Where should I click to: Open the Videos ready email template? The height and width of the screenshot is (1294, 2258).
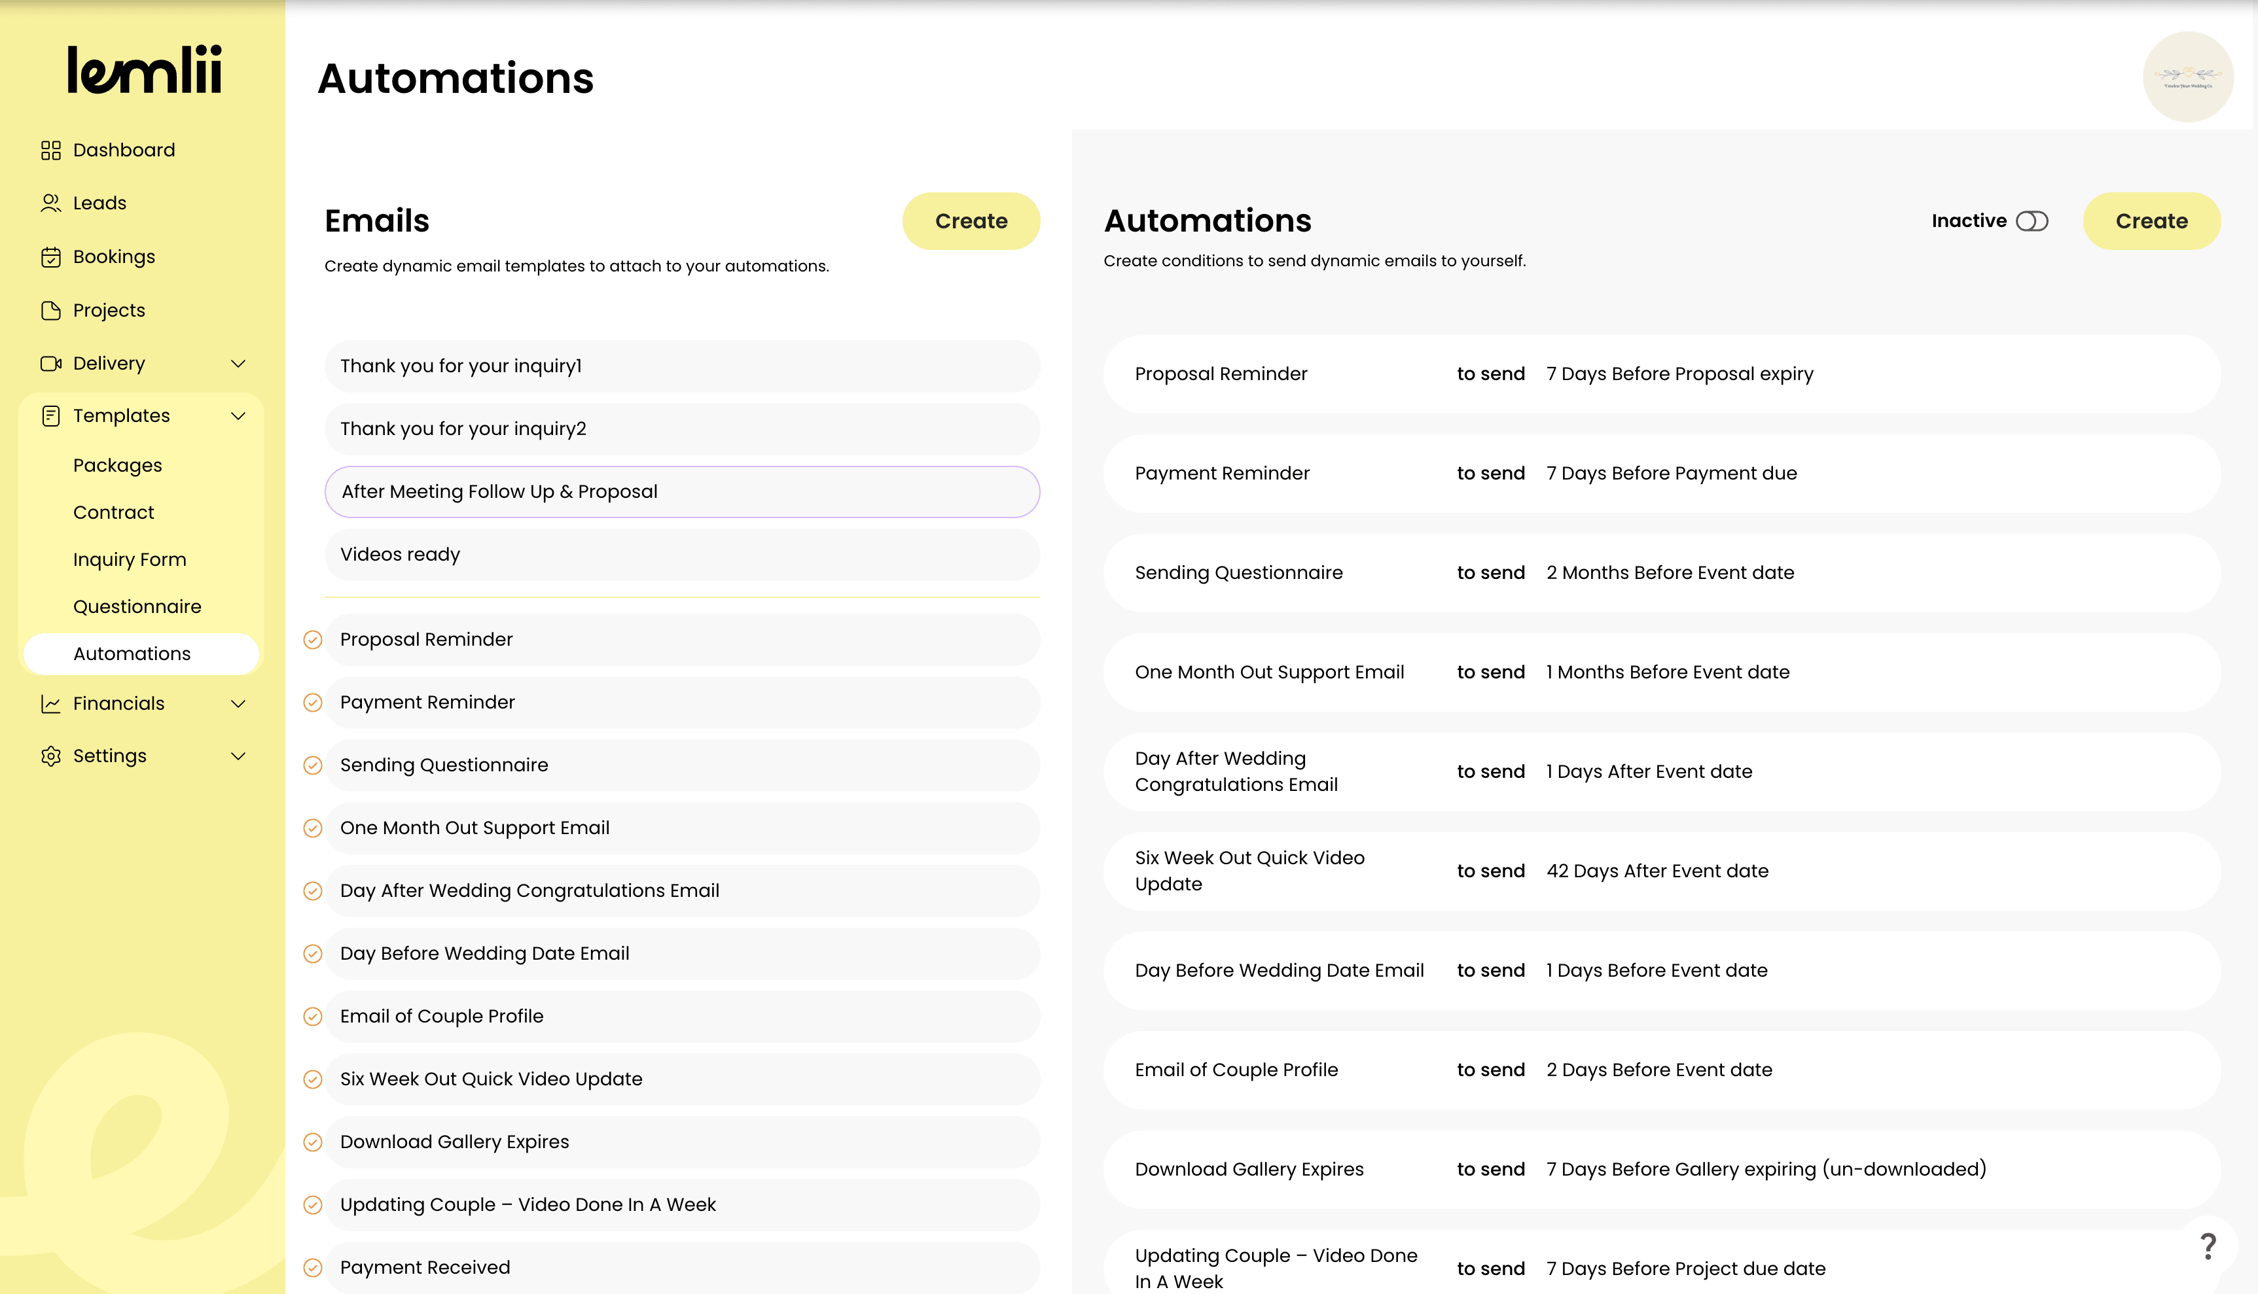coord(683,555)
